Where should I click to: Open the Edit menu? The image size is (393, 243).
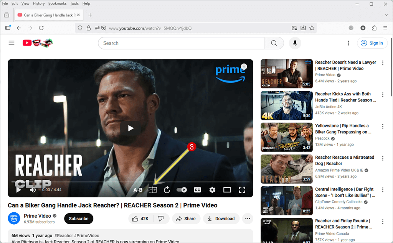15,3
